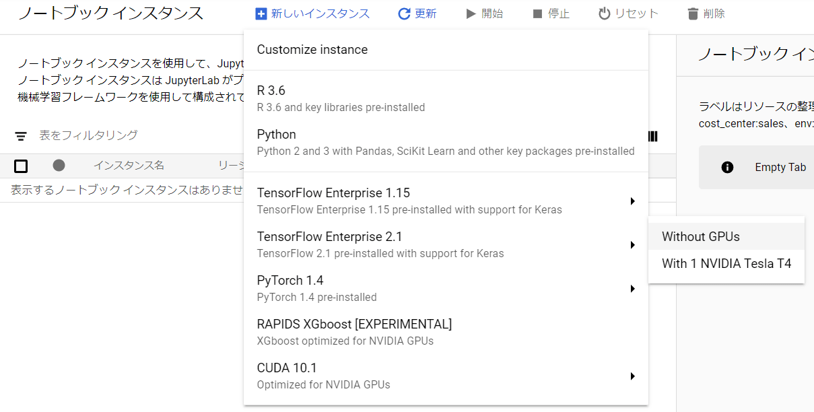Expand CUDA 10.1 submenu arrow

point(632,376)
